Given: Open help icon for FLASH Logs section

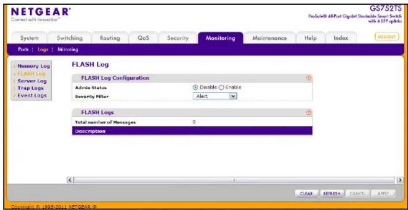Looking at the screenshot, I should click(x=309, y=113).
